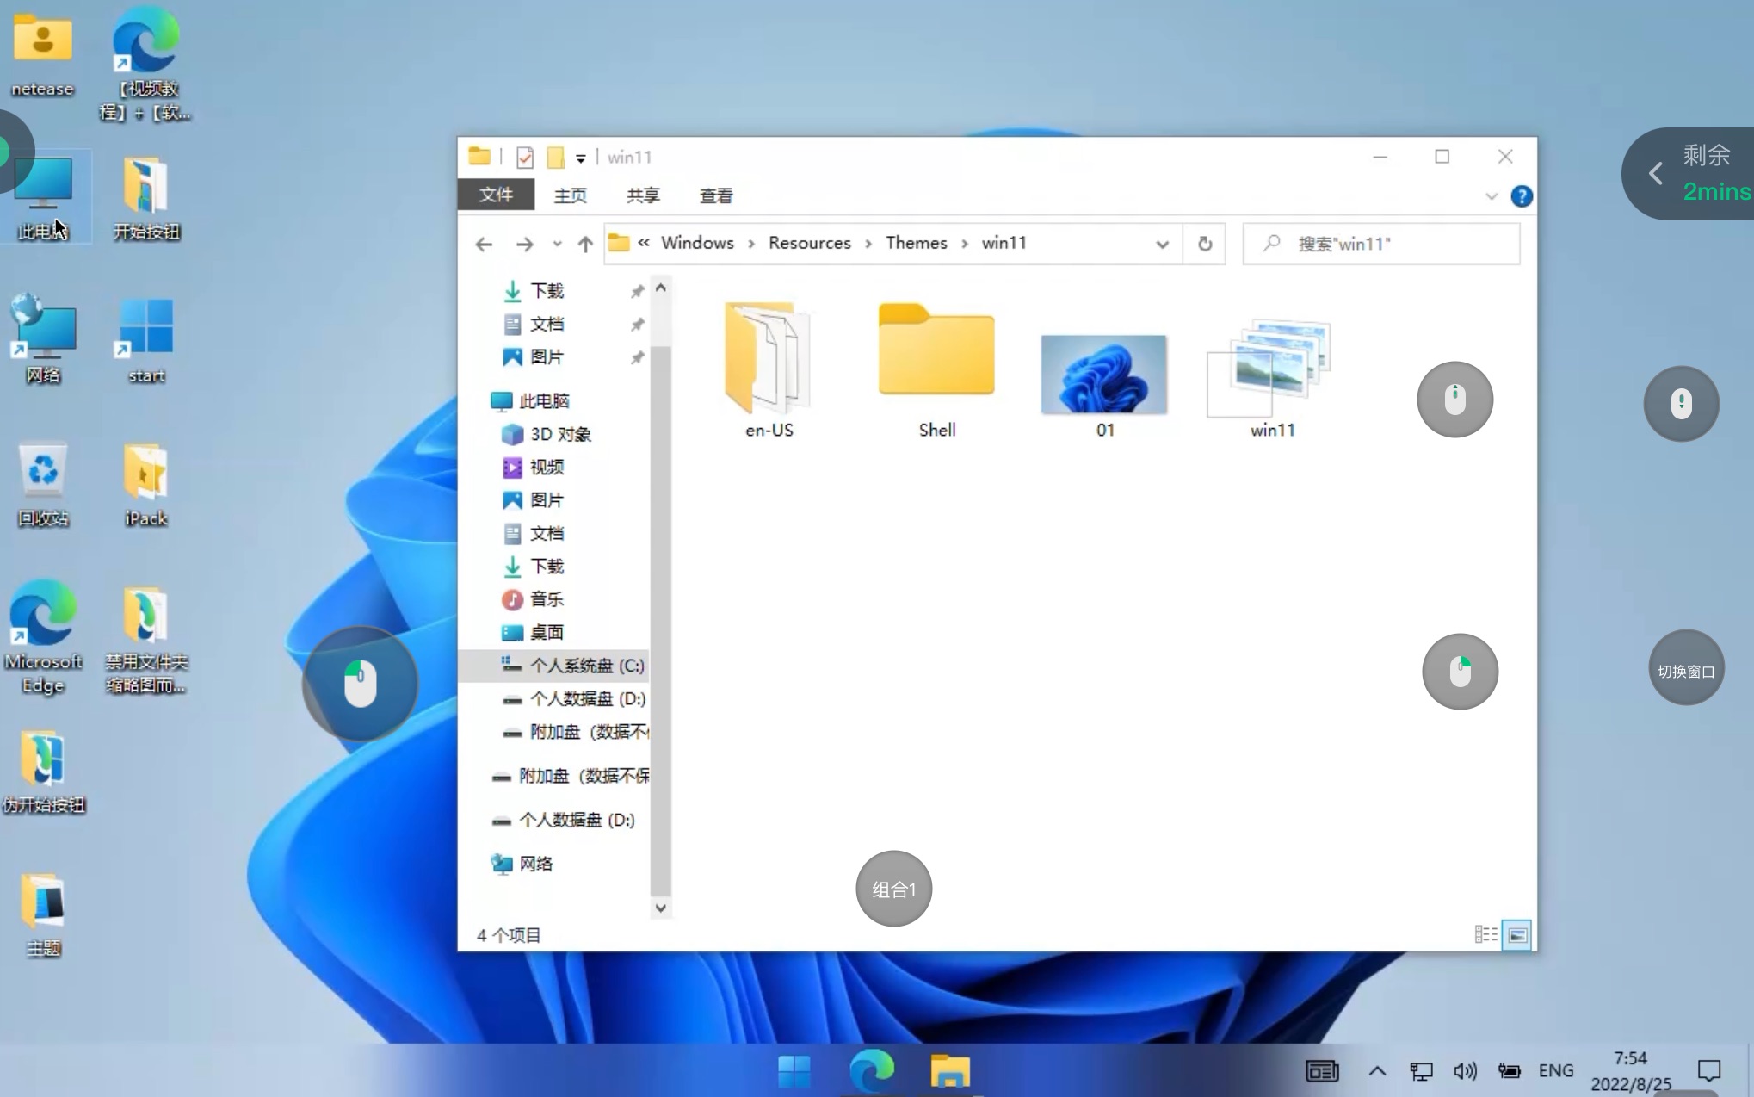The width and height of the screenshot is (1754, 1097).
Task: Open Microsoft Edge from the taskbar
Action: (x=872, y=1071)
